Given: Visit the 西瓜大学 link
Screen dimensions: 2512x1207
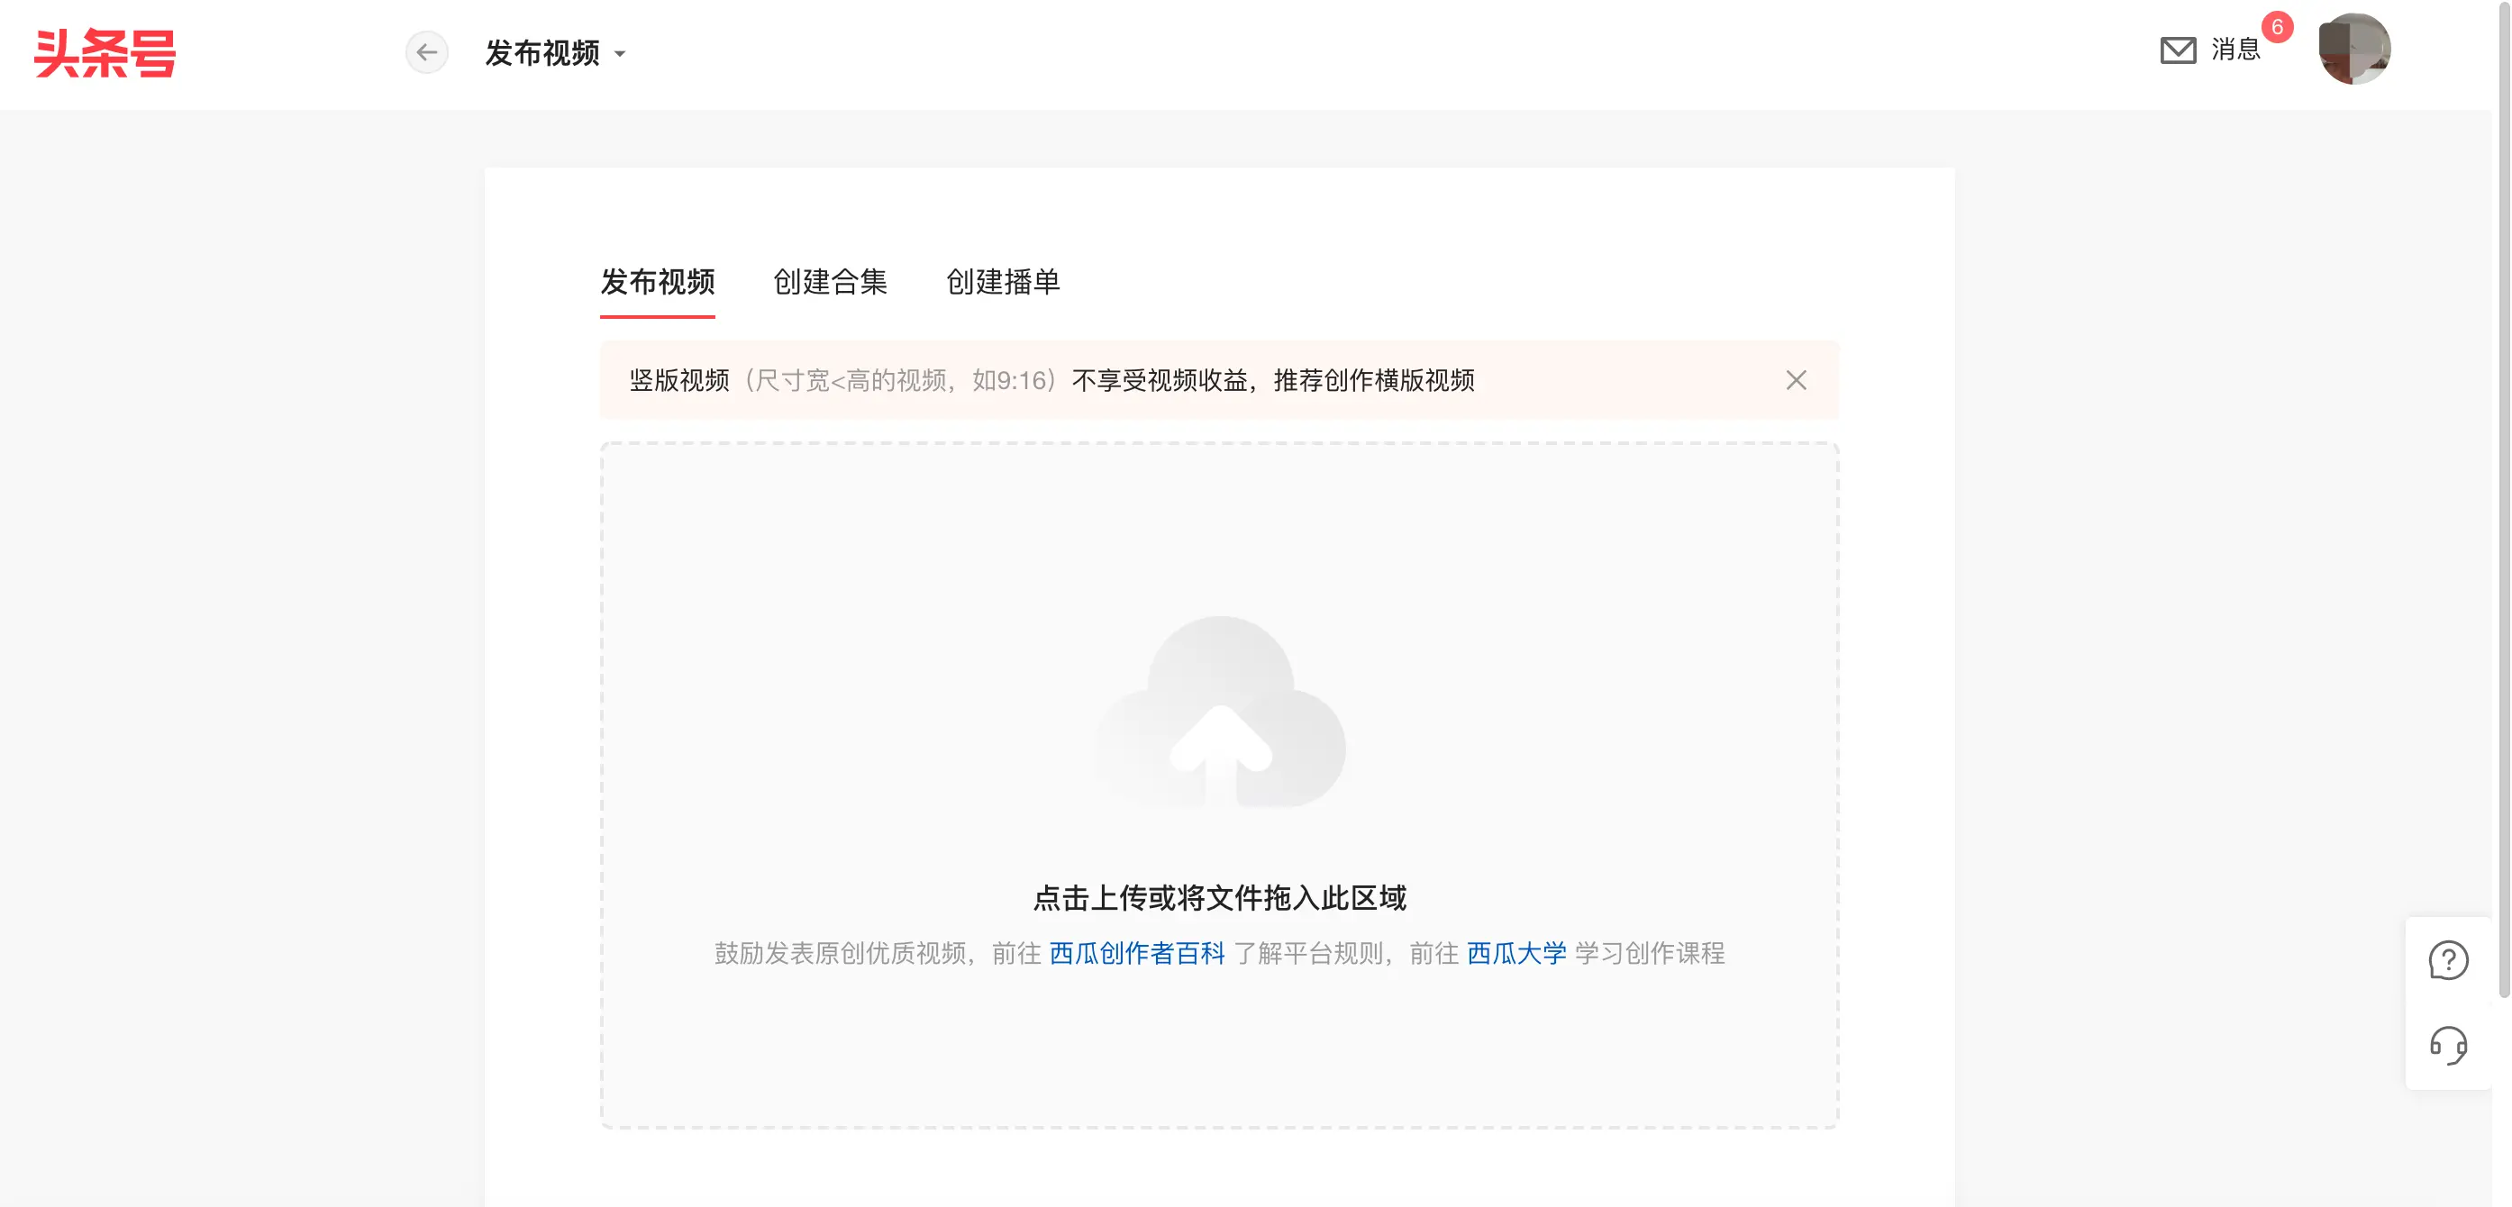Looking at the screenshot, I should point(1516,954).
